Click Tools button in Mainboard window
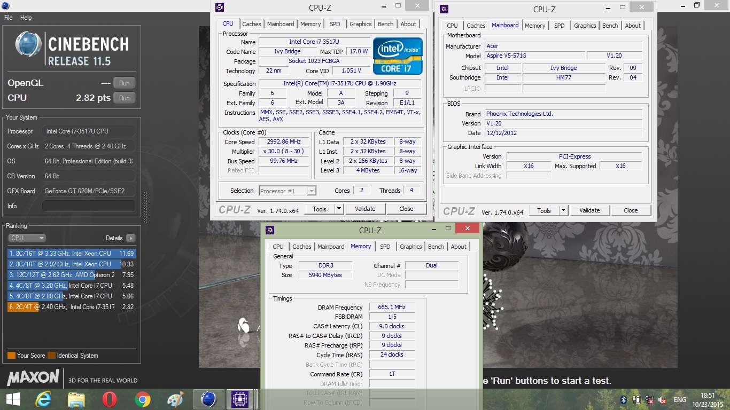This screenshot has width=730, height=410. pyautogui.click(x=544, y=210)
